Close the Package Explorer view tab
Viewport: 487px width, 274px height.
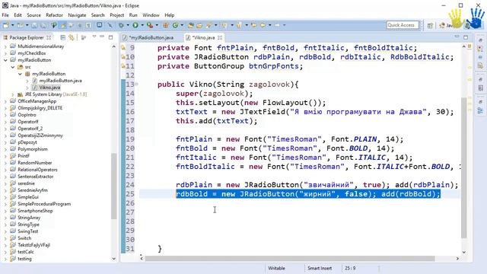coord(49,37)
